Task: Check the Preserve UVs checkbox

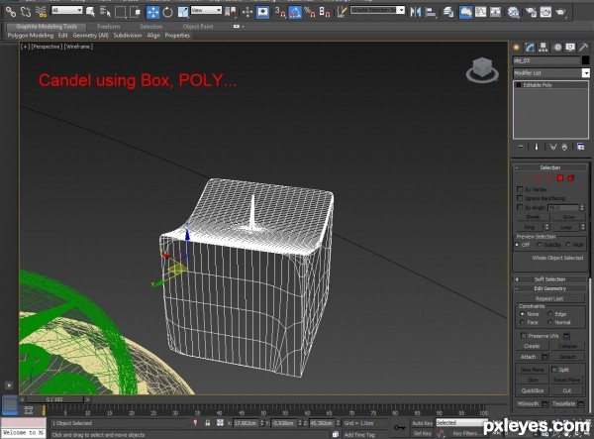Action: [x=523, y=336]
